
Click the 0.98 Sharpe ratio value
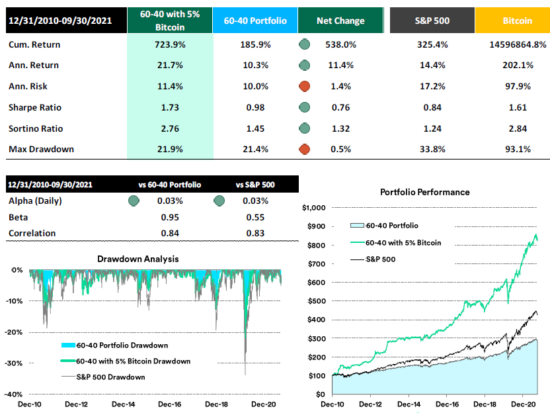click(255, 107)
